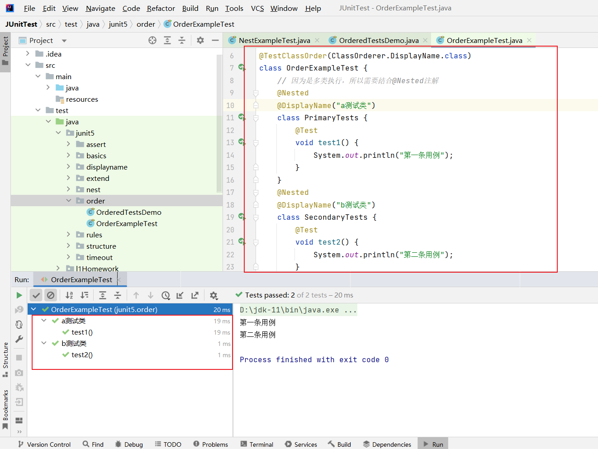Open the Project panel gear settings
Image resolution: width=598 pixels, height=449 pixels.
coord(200,40)
